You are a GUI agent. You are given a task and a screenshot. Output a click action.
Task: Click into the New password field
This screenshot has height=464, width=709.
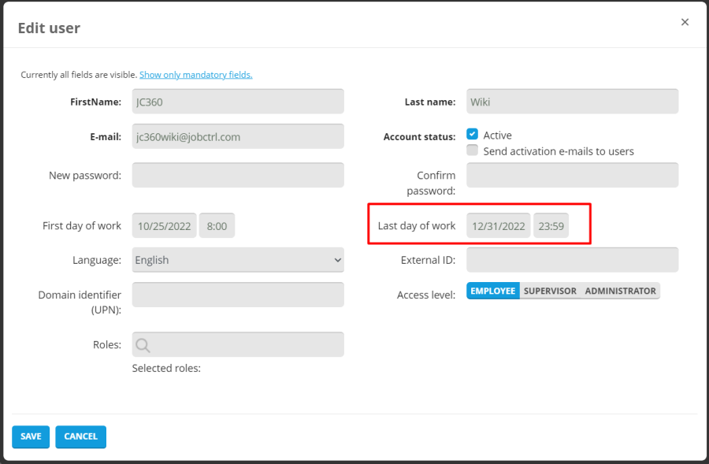[238, 175]
